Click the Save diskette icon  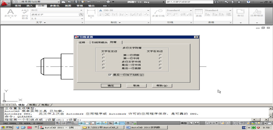pyautogui.click(x=76, y=2)
